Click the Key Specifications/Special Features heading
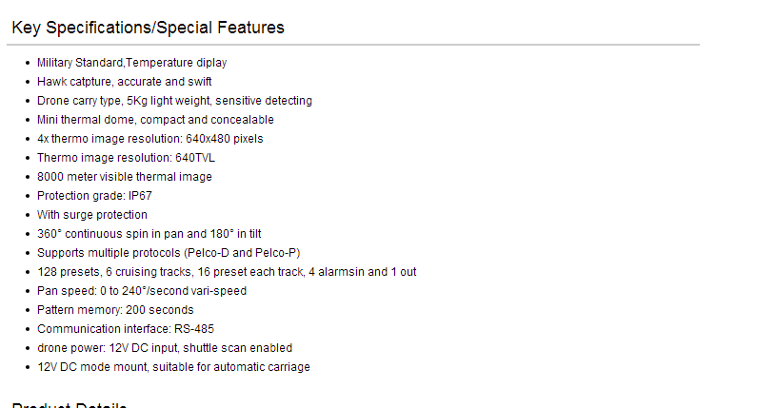Image resolution: width=757 pixels, height=408 pixels. [x=148, y=28]
